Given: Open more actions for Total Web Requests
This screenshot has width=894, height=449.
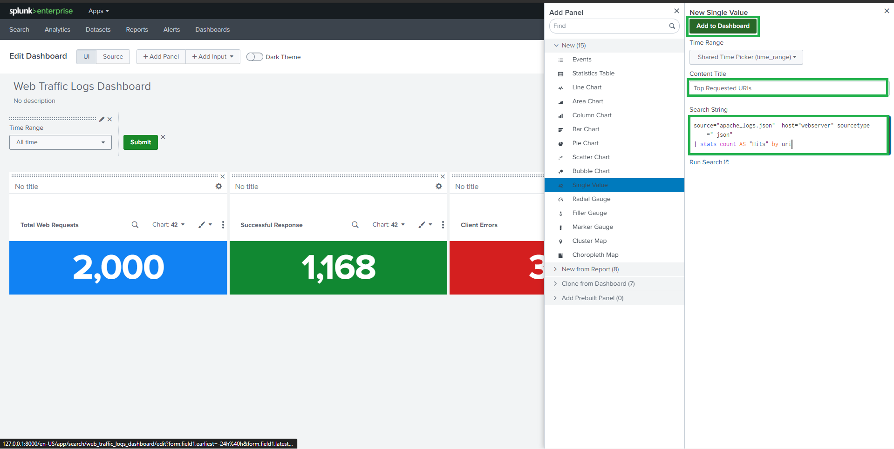Looking at the screenshot, I should (223, 225).
